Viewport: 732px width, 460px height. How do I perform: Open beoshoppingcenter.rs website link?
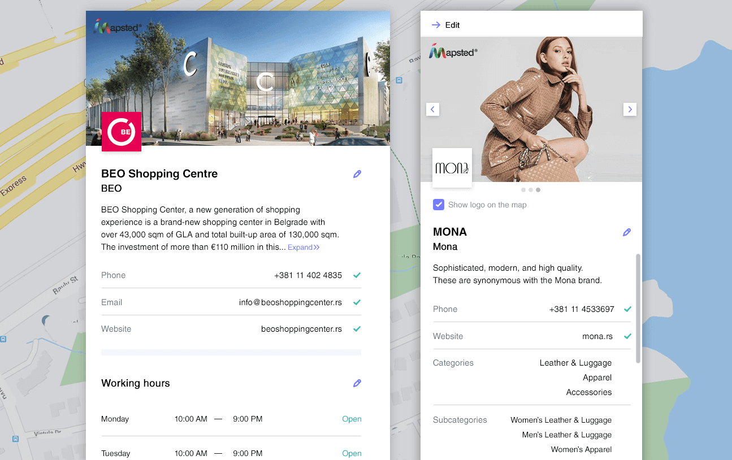click(301, 329)
